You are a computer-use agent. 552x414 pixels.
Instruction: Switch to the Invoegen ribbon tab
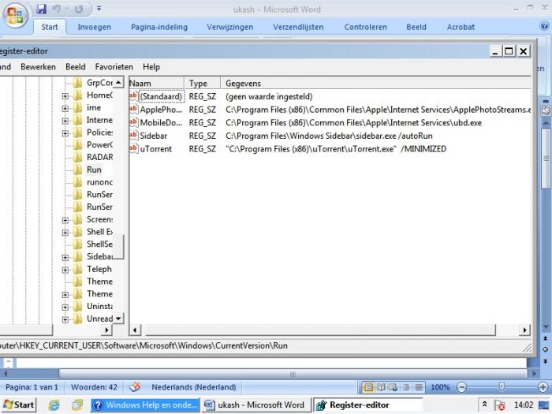point(94,27)
